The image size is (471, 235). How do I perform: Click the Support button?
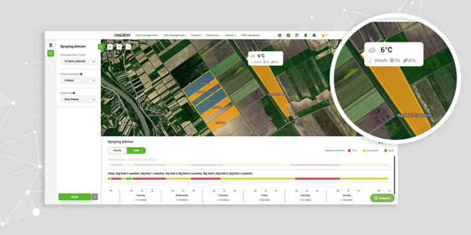(x=383, y=198)
